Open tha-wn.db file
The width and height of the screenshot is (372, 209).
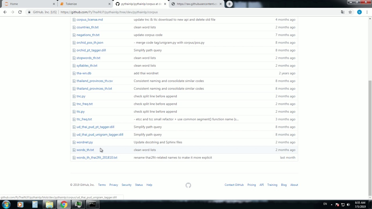(x=84, y=73)
